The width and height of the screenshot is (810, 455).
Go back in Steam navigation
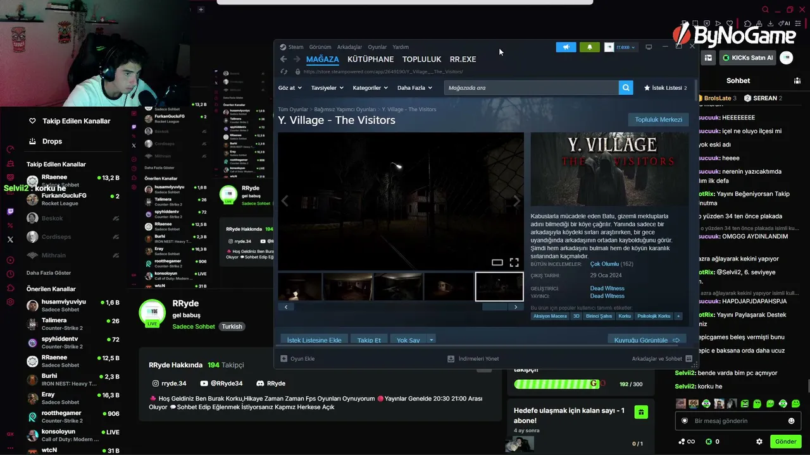pos(283,59)
